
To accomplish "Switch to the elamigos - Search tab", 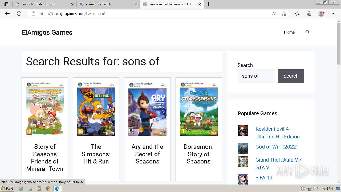I will tap(108, 4).
